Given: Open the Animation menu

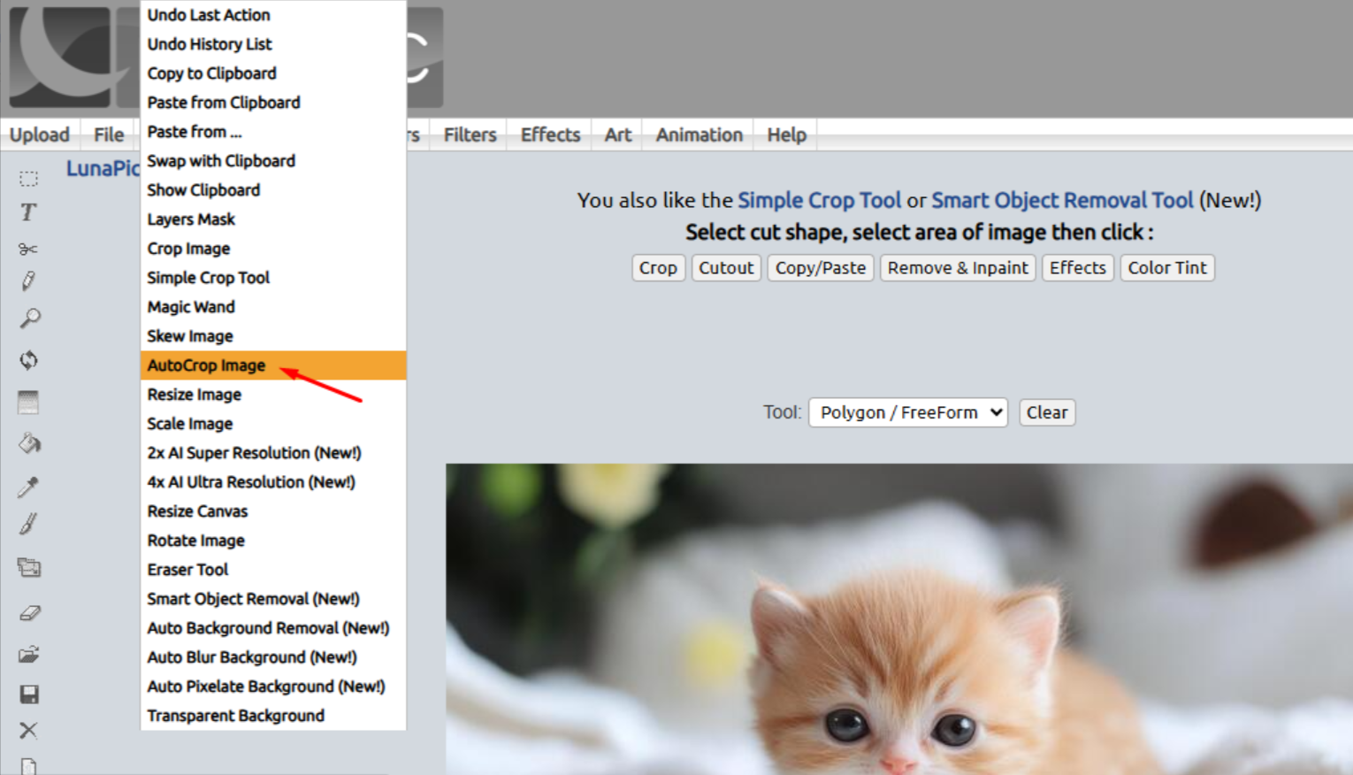Looking at the screenshot, I should [699, 134].
